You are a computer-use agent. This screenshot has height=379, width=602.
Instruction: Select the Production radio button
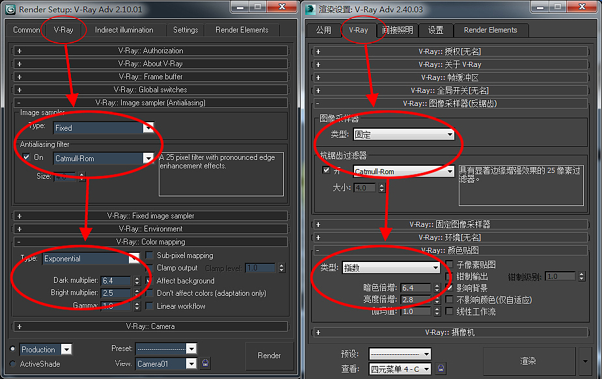tap(12, 349)
